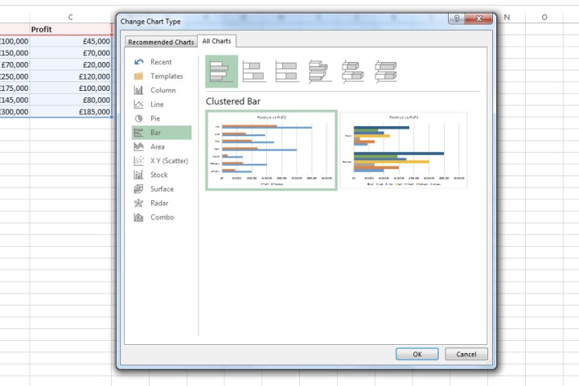Select the right multi-colored bar chart preview

pyautogui.click(x=405, y=150)
